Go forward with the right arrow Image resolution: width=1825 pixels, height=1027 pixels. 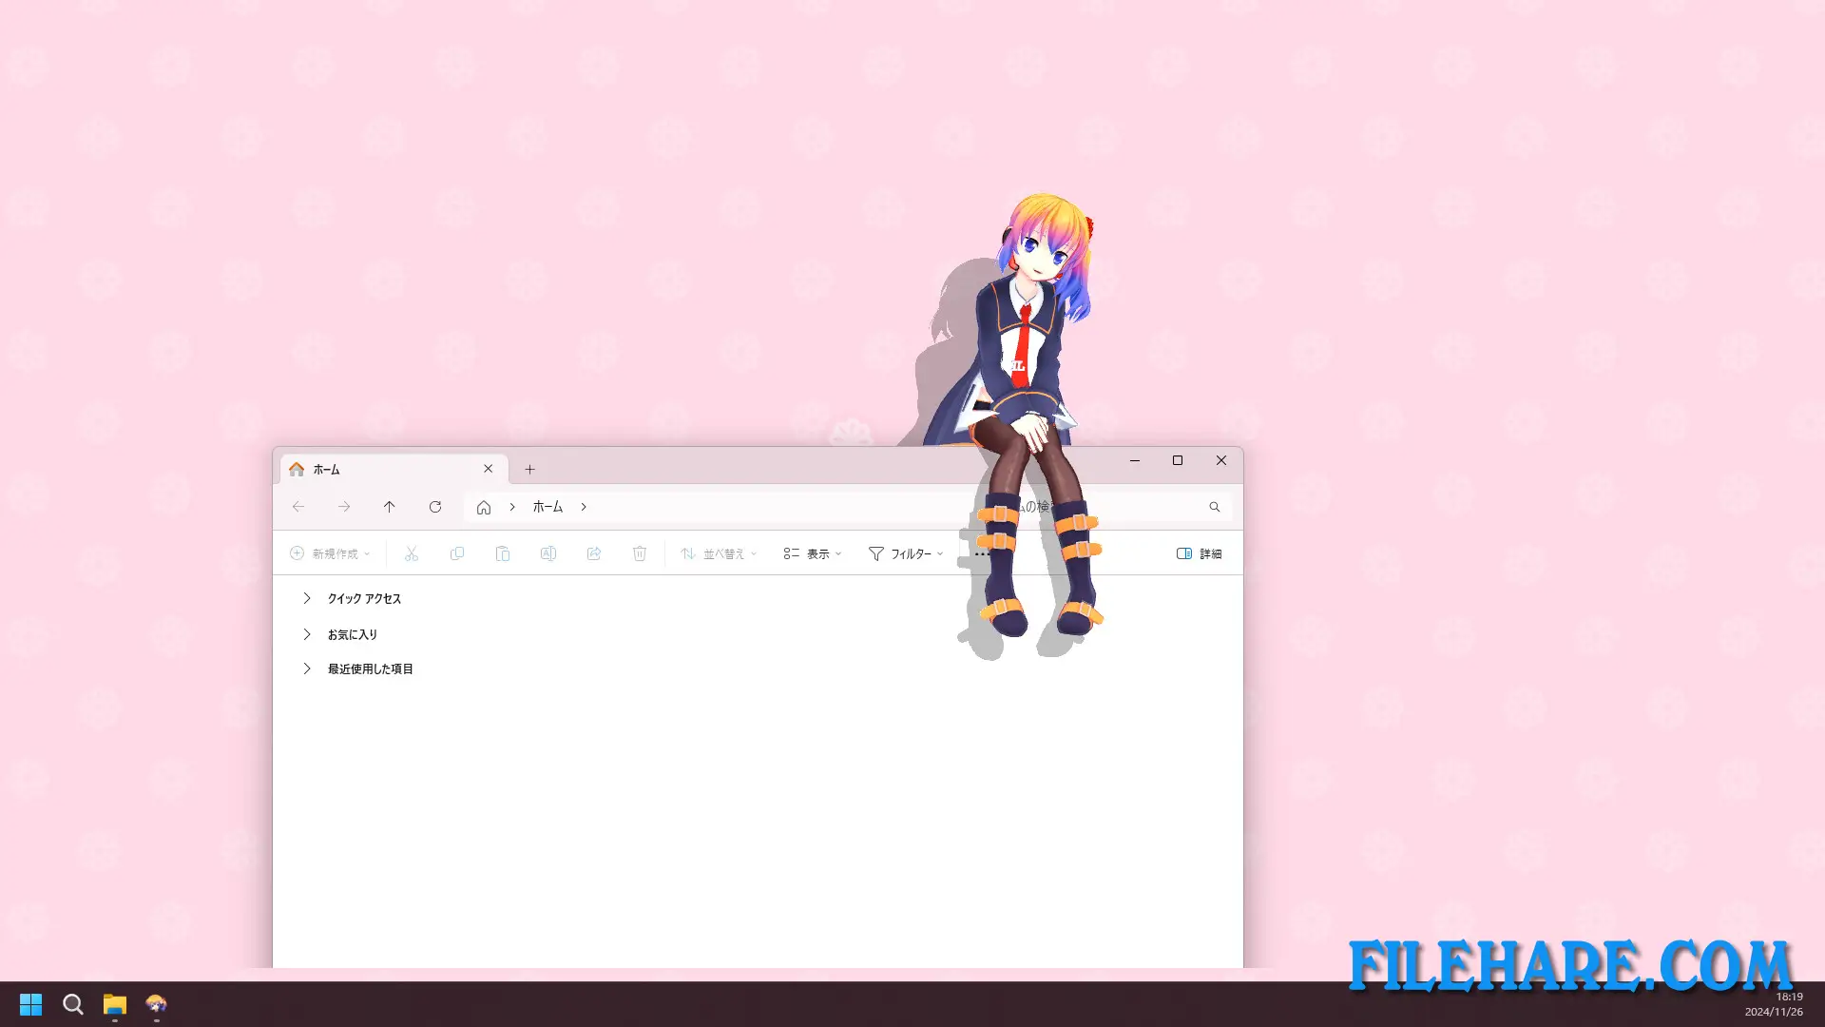tap(344, 507)
